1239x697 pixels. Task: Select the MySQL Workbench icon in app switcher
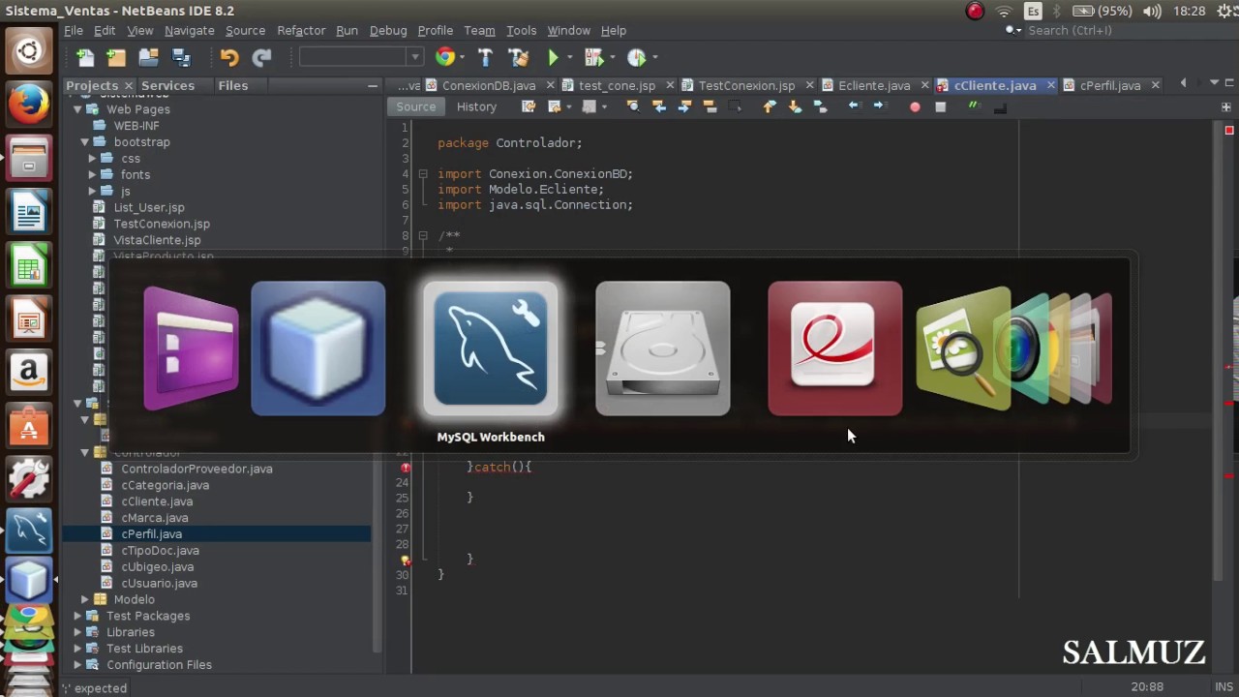491,348
